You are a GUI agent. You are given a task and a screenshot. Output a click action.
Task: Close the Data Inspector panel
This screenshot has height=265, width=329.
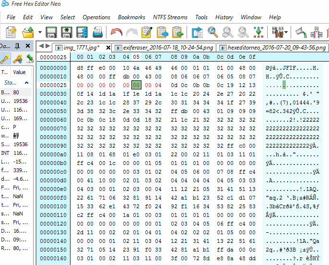(x=28, y=46)
